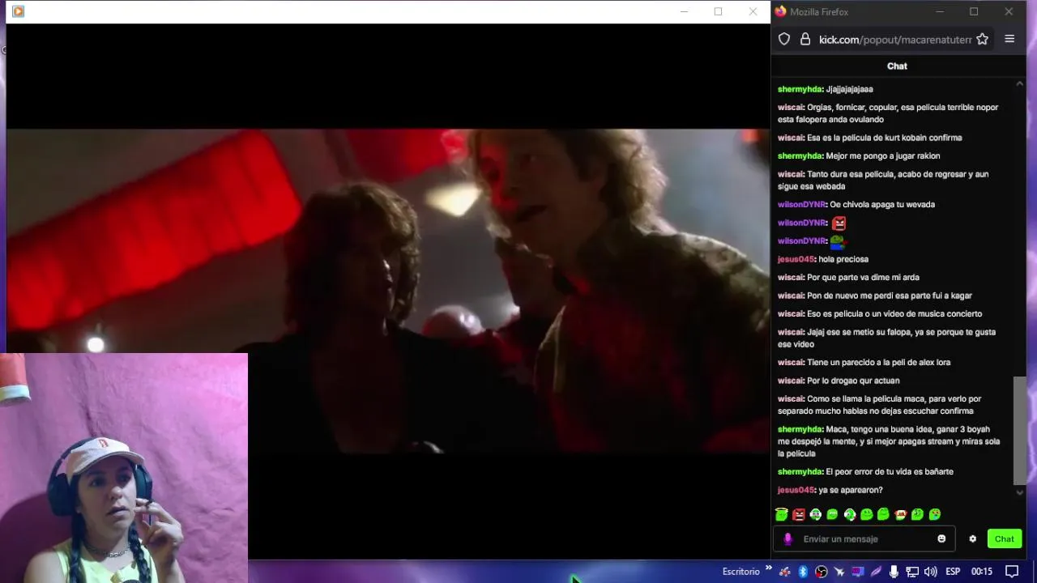Viewport: 1037px width, 583px height.
Task: Open Bluetooth tray icon
Action: click(x=803, y=572)
